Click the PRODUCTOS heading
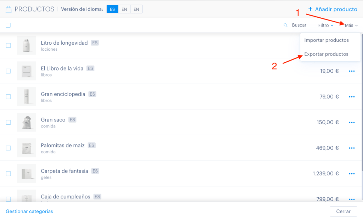 click(34, 9)
